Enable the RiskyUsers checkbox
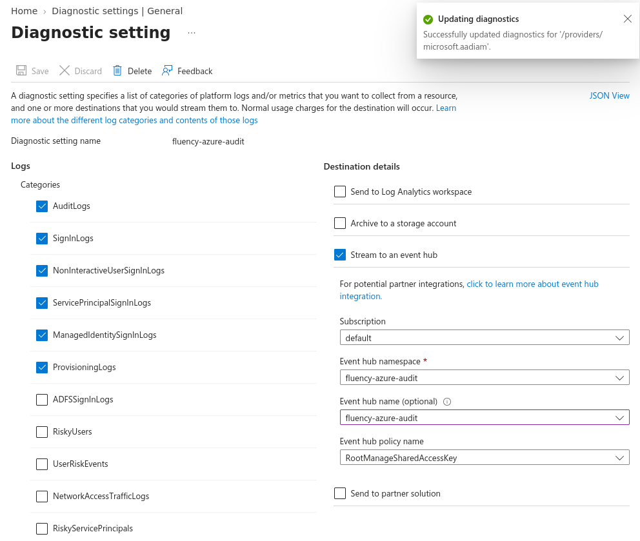 click(42, 432)
